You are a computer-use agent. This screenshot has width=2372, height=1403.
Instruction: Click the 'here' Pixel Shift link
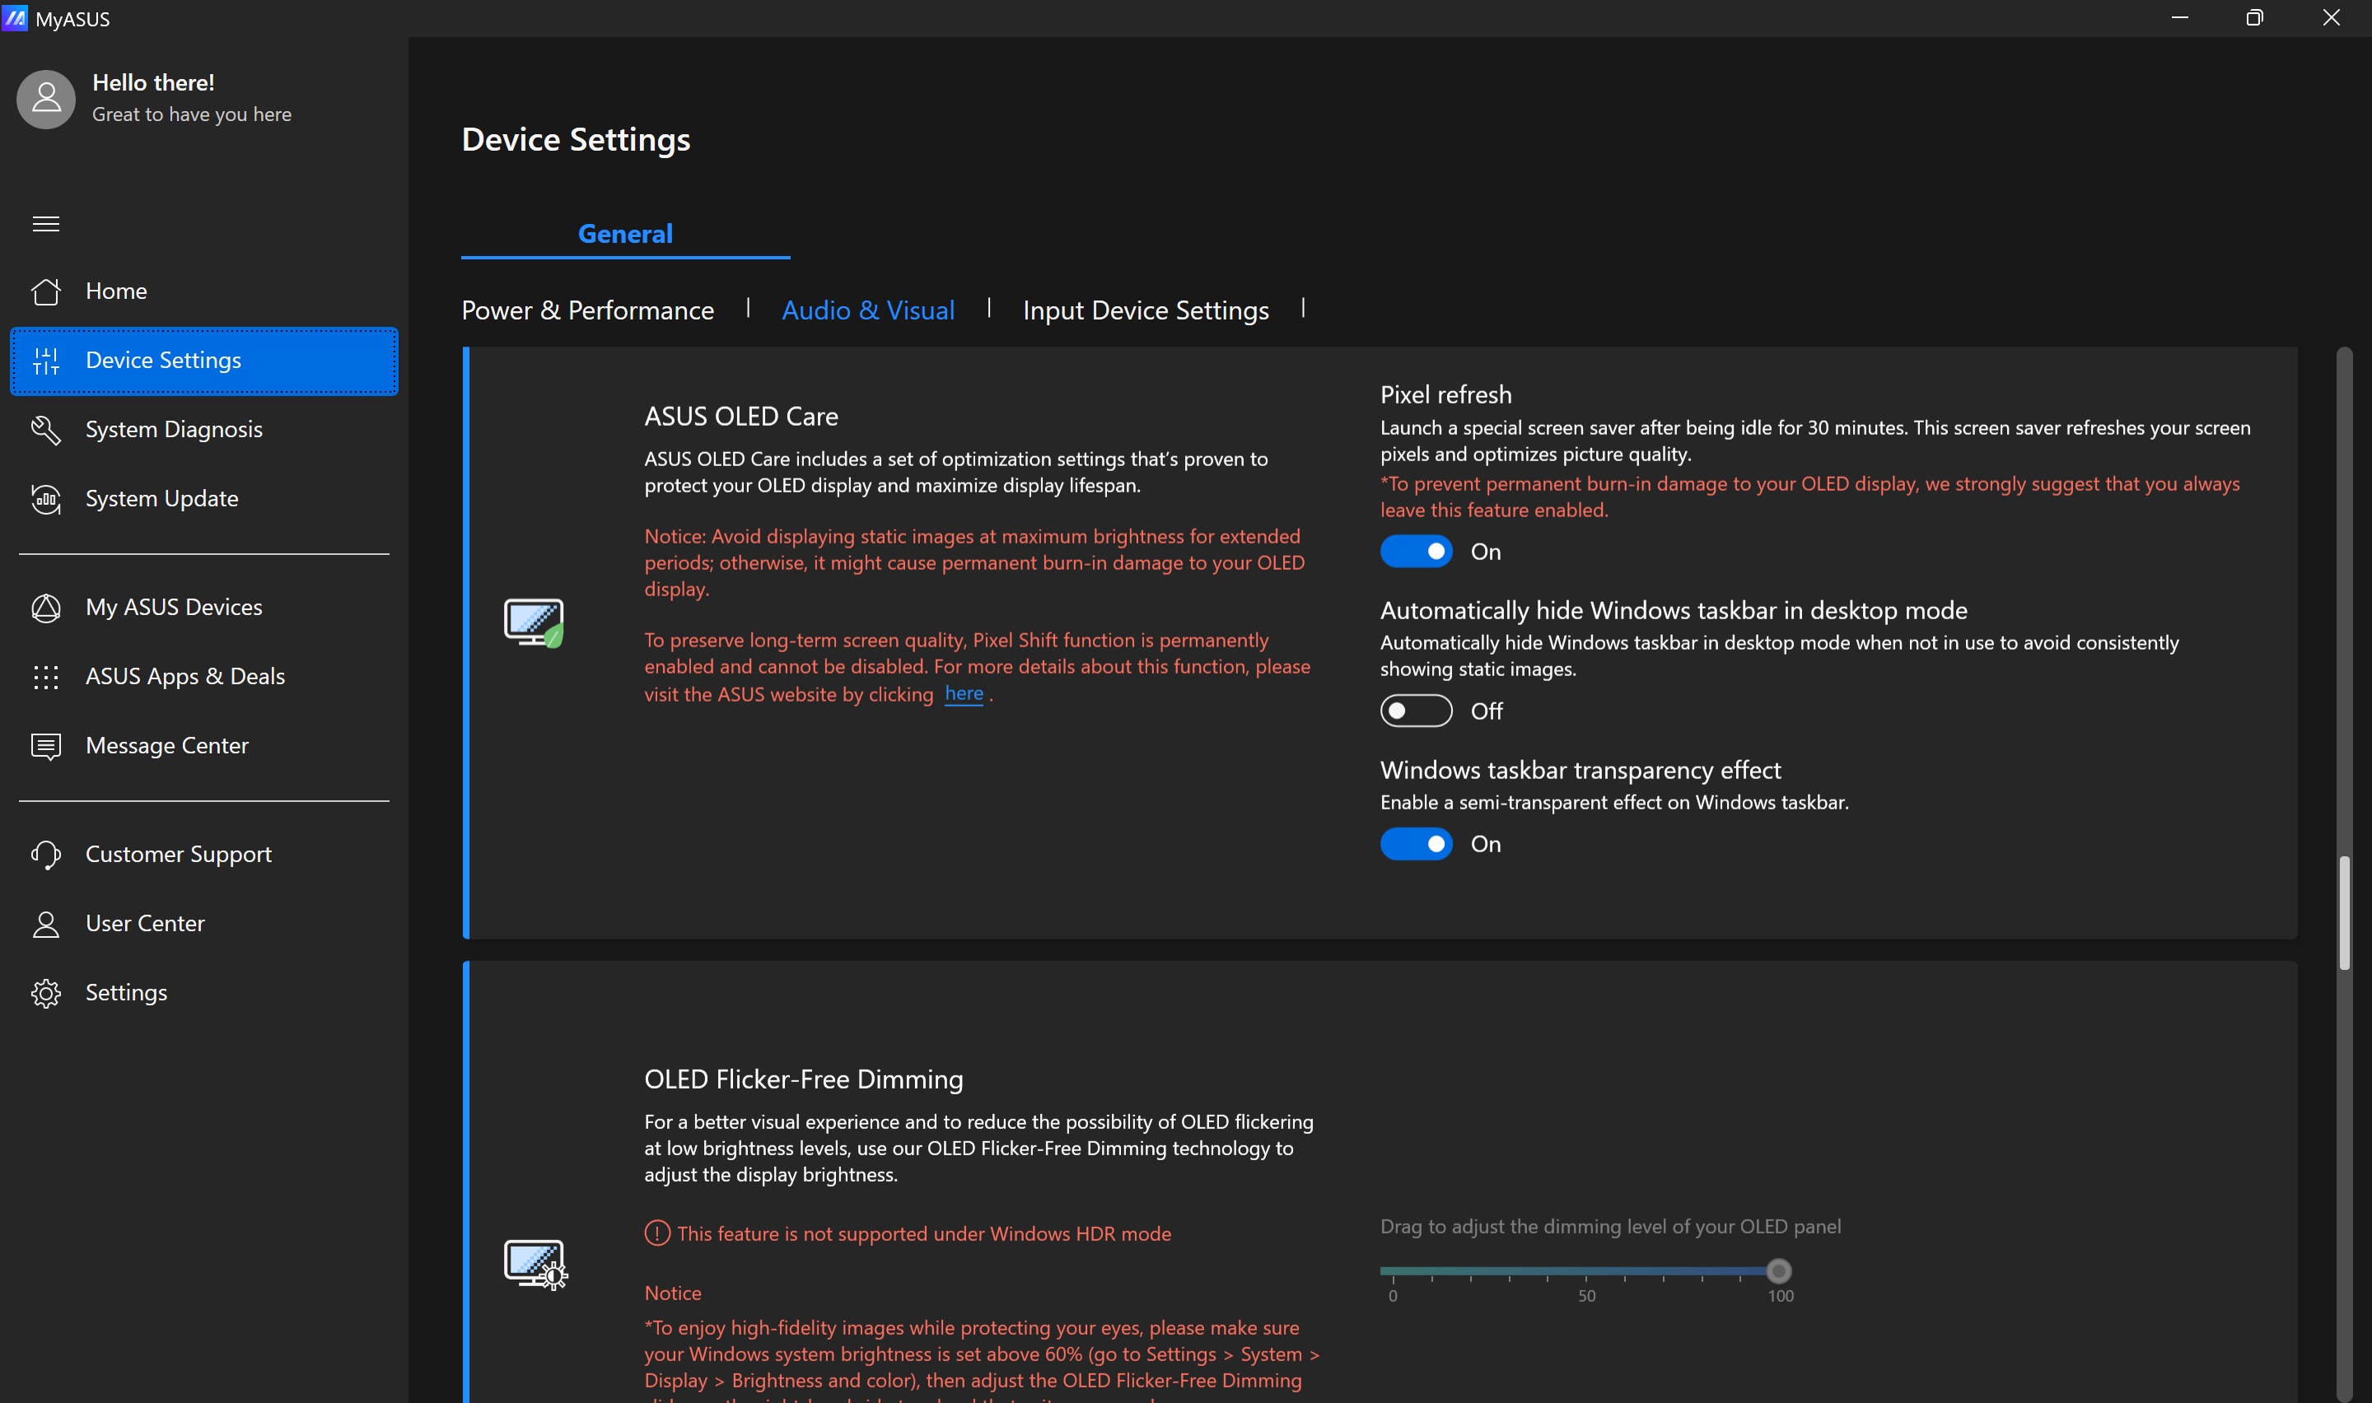(963, 693)
